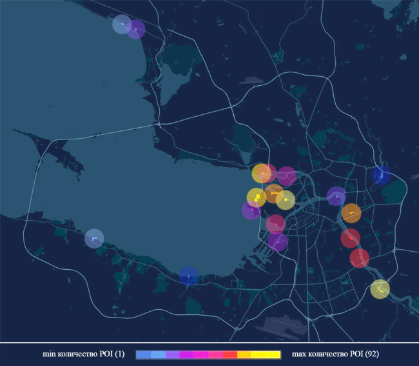Select the red swatch in the legend color bar
The height and width of the screenshot is (366, 419).
[230, 354]
